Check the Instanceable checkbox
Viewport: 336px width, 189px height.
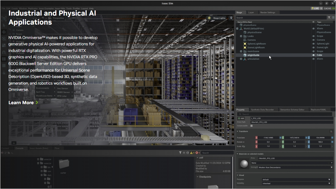tap(251, 126)
